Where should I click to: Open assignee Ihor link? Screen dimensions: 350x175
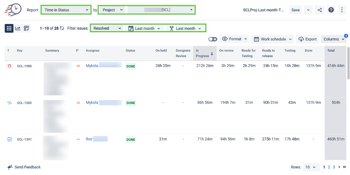click(x=89, y=139)
